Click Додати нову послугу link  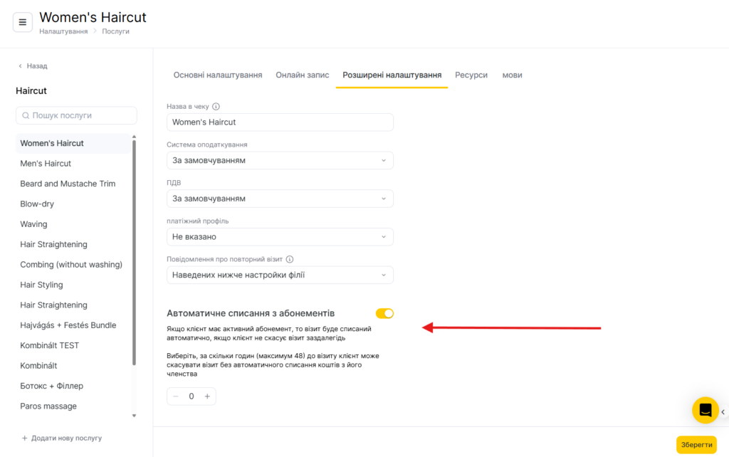(x=62, y=438)
